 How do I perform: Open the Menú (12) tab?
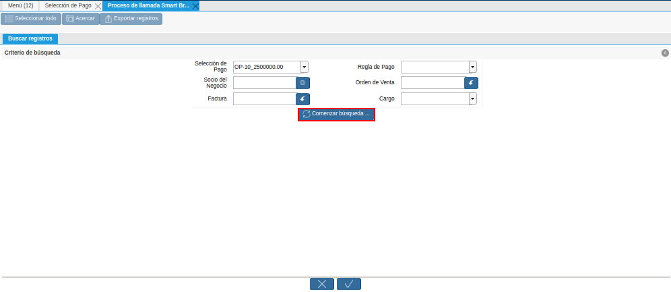[x=20, y=5]
